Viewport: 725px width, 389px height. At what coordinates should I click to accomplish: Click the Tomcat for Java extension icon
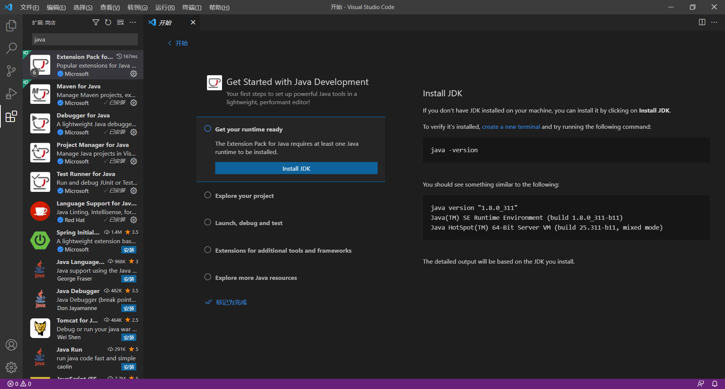pyautogui.click(x=40, y=328)
